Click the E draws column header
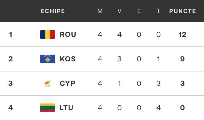The height and width of the screenshot is (120, 204). click(139, 11)
